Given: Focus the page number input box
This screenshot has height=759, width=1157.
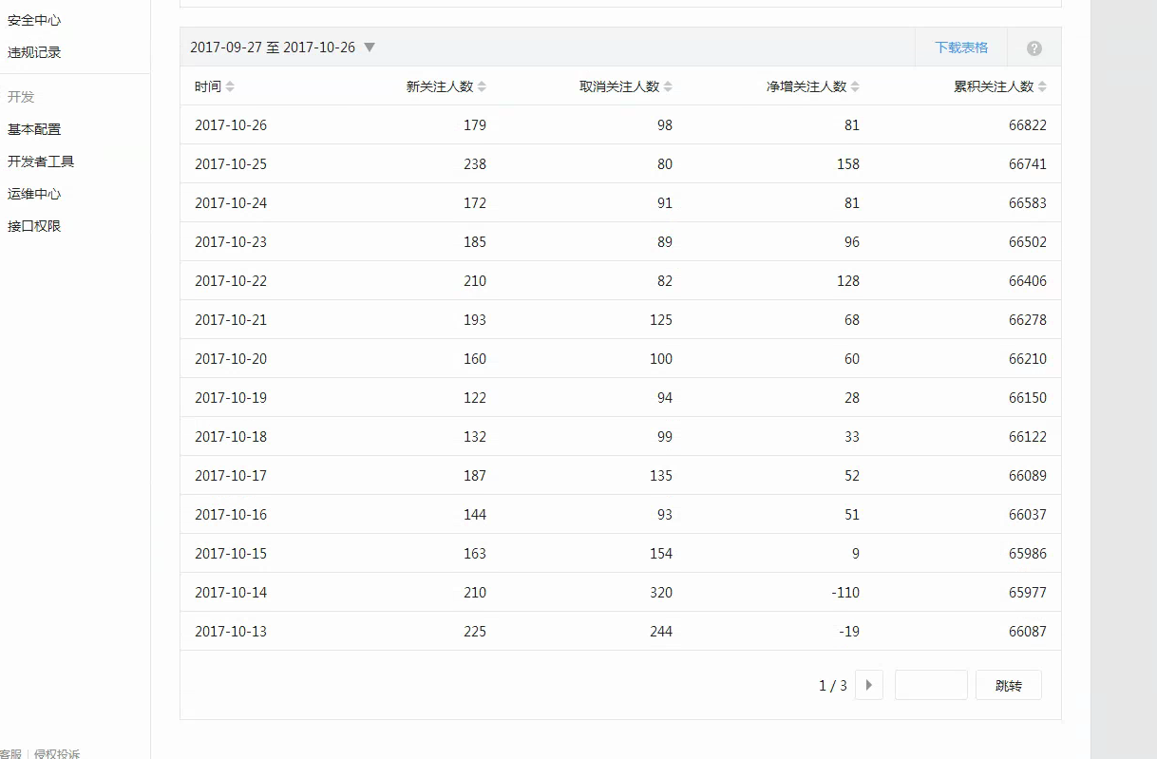Looking at the screenshot, I should coord(931,685).
